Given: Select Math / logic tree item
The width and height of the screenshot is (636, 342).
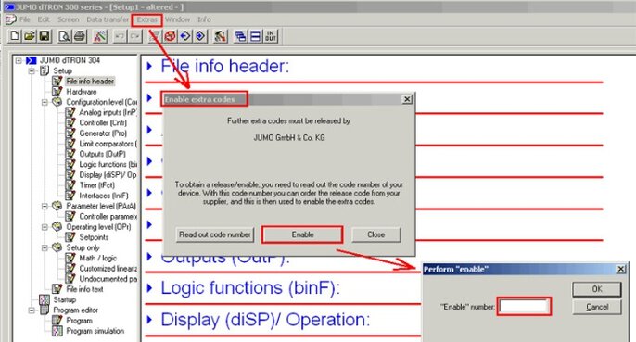Looking at the screenshot, I should point(97,258).
